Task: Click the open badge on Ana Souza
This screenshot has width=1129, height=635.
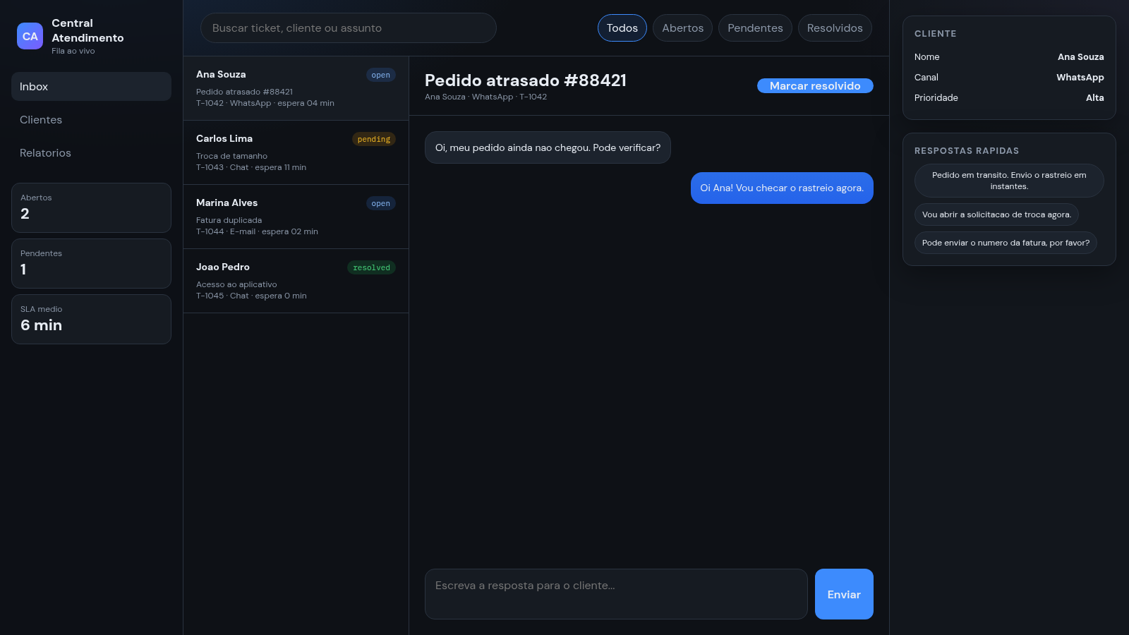Action: tap(380, 75)
